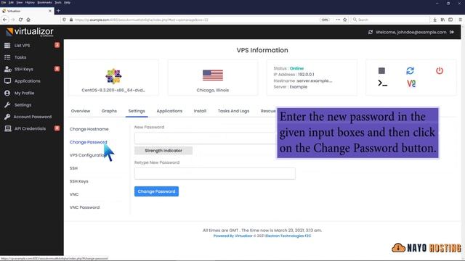The width and height of the screenshot is (465, 261).
Task: Click the CentOS operating system card
Action: 113,78
